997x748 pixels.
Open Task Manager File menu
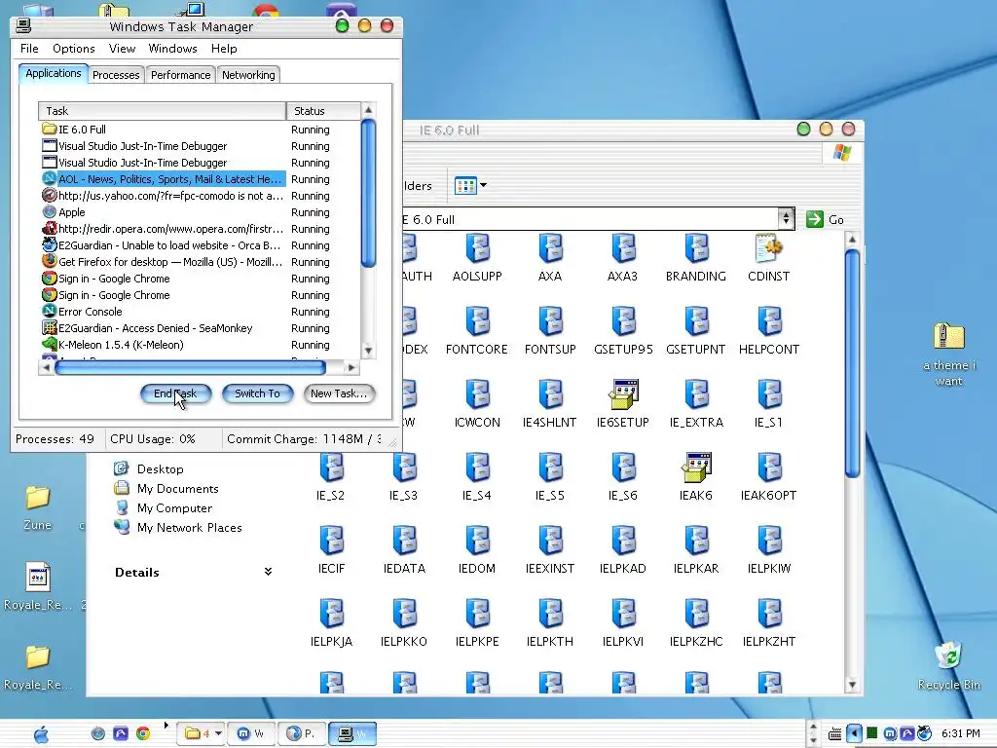click(x=29, y=49)
